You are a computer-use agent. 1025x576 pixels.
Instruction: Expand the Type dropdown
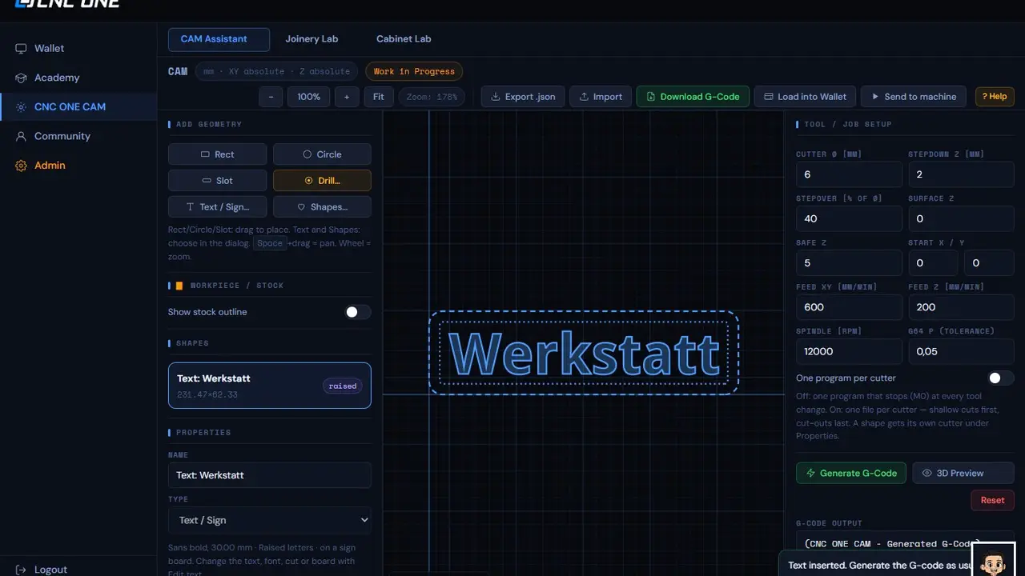tap(270, 520)
